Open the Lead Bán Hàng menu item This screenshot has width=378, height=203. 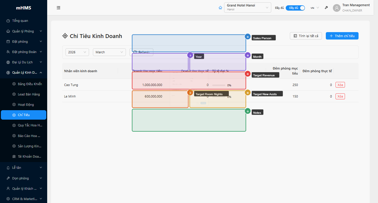click(29, 94)
